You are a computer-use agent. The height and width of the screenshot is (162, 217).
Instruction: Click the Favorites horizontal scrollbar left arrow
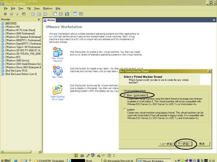pyautogui.click(x=2, y=152)
